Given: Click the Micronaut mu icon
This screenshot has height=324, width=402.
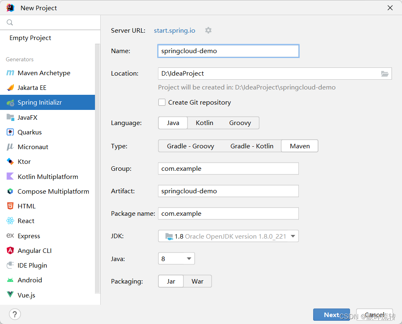Looking at the screenshot, I should pyautogui.click(x=10, y=147).
